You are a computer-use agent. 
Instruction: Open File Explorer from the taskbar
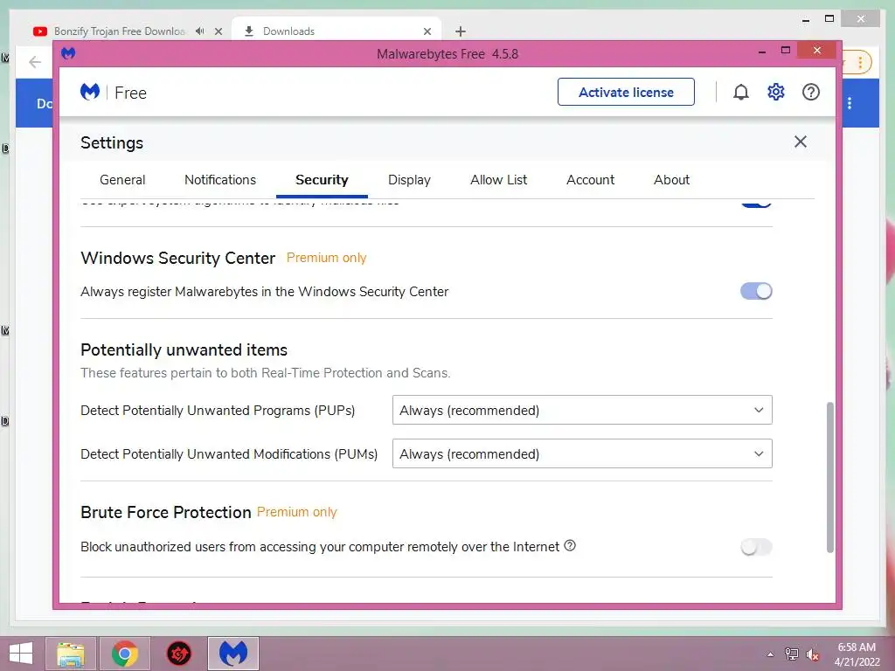pos(71,654)
